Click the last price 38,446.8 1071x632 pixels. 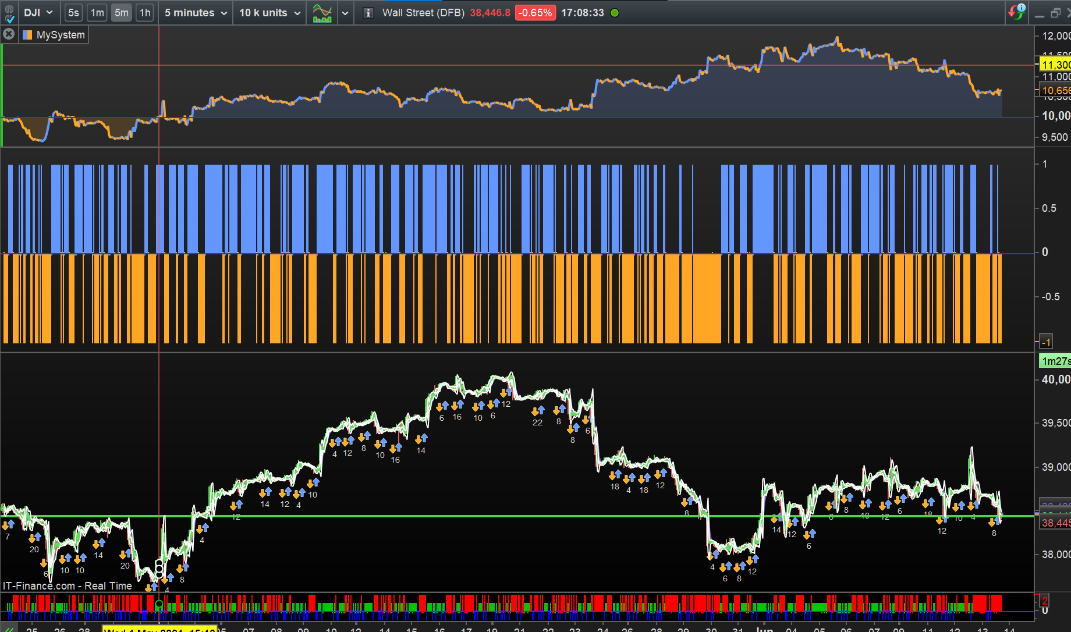pos(490,13)
